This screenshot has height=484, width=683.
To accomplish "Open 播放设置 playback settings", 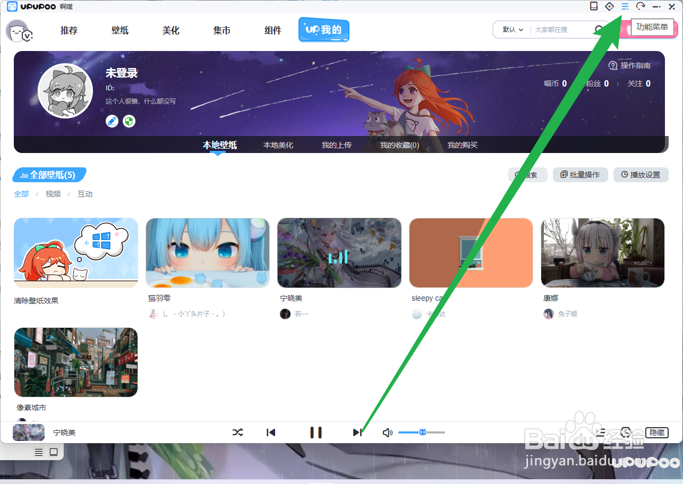I will (641, 175).
